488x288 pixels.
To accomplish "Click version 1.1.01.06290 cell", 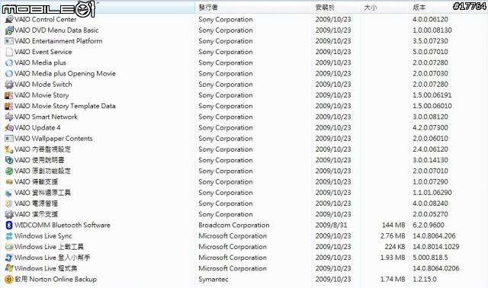I will click(x=432, y=193).
